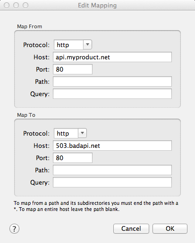Click the Map From group label
This screenshot has height=243, width=195.
click(29, 26)
